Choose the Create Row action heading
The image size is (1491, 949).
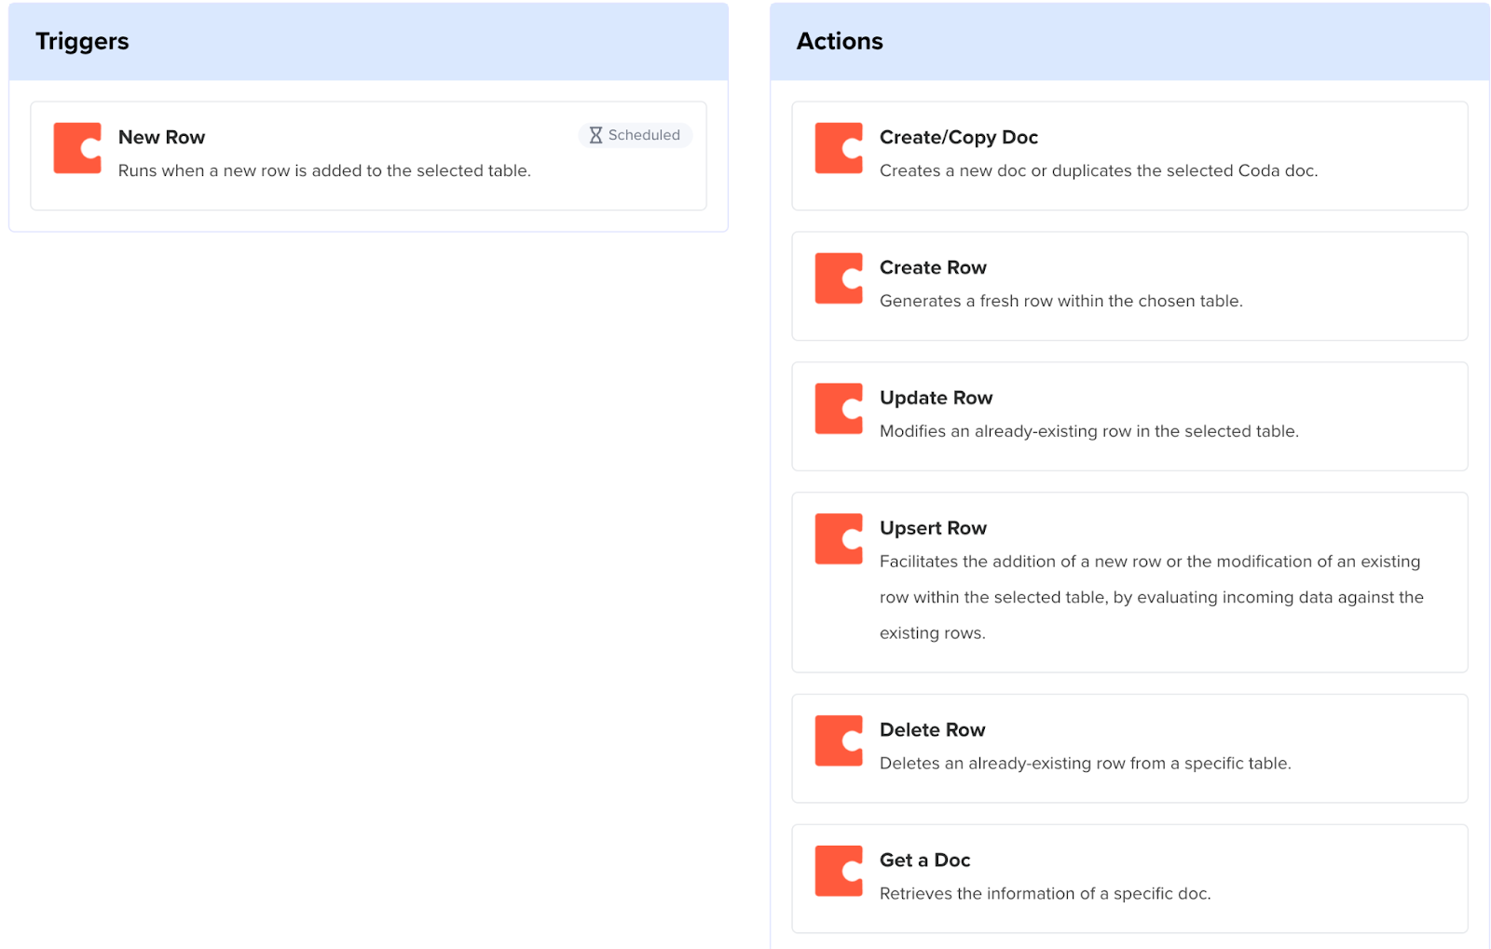click(932, 267)
